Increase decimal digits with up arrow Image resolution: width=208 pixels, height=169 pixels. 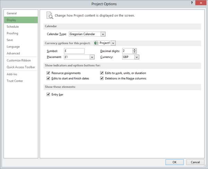(135, 50)
